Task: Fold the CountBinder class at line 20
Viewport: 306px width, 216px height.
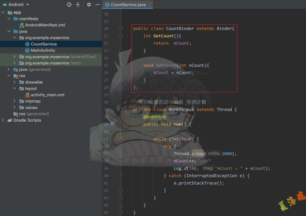Action: click(121, 29)
